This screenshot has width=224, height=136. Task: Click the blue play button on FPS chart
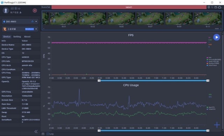(217, 37)
